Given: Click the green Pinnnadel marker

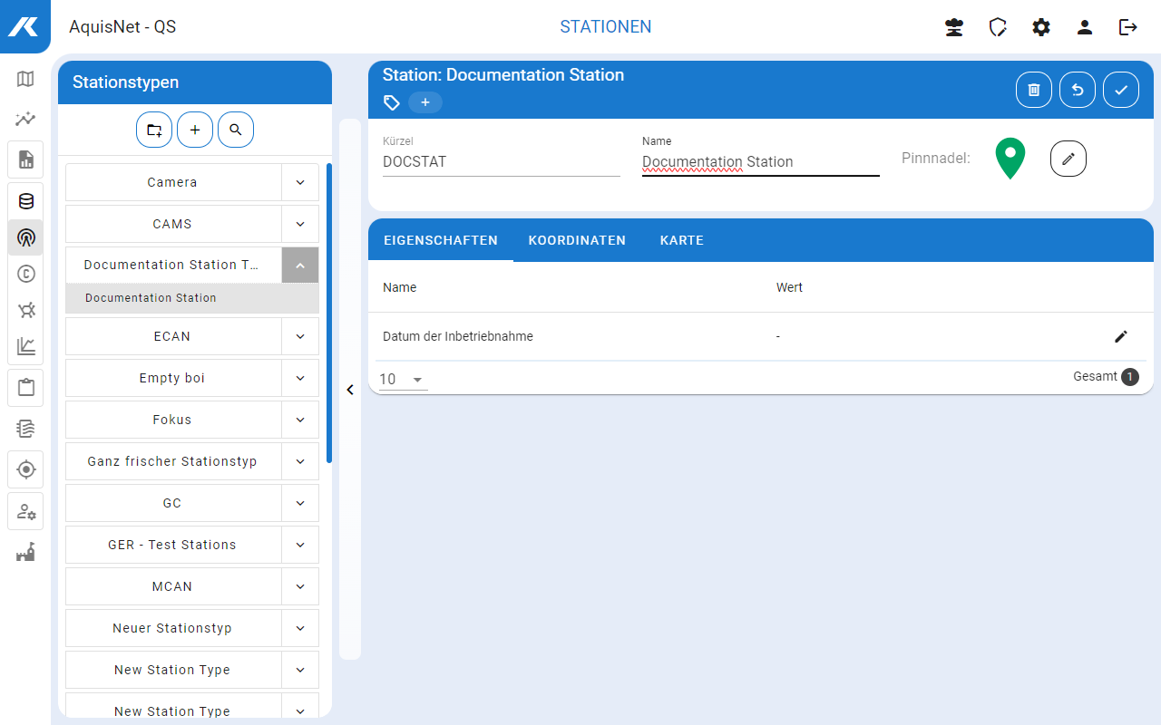Looking at the screenshot, I should click(x=1010, y=158).
